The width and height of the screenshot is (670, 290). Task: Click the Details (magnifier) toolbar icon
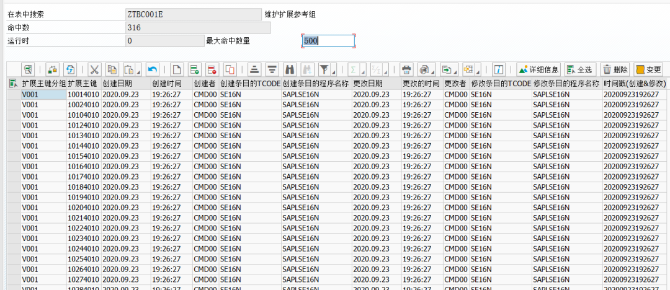point(28,69)
